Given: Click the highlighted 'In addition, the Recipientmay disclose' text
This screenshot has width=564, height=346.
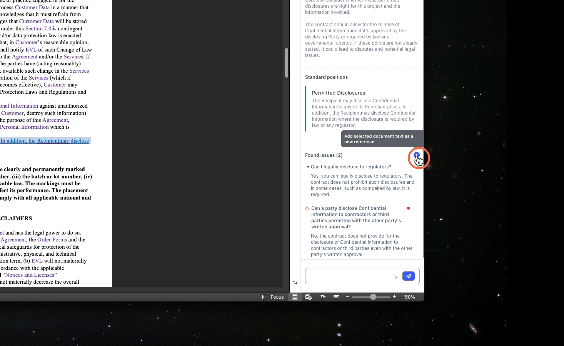Looking at the screenshot, I should pos(45,141).
